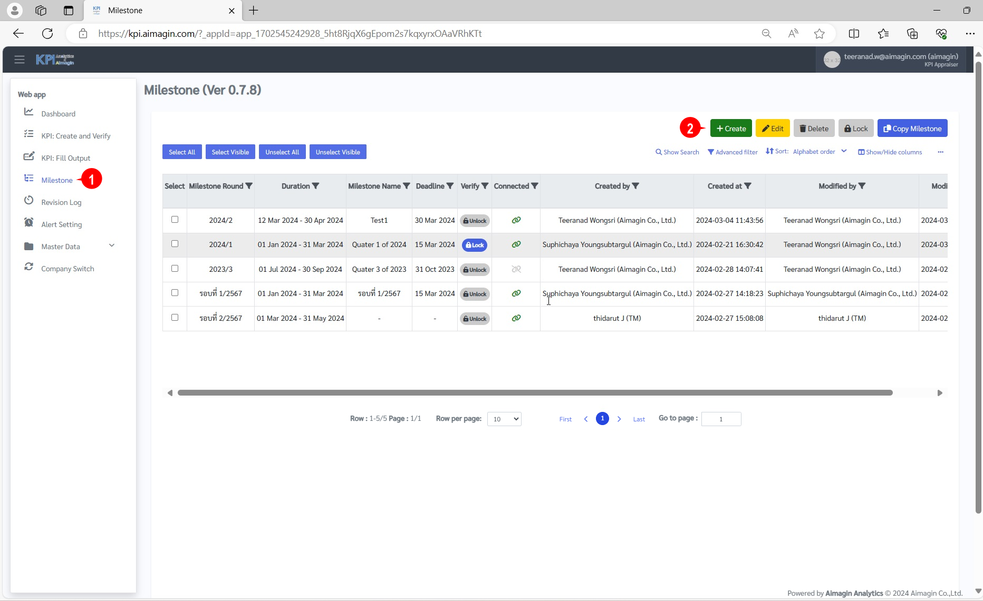Image resolution: width=983 pixels, height=601 pixels.
Task: Check the box for รอบที่ 2/2567 row
Action: (175, 318)
